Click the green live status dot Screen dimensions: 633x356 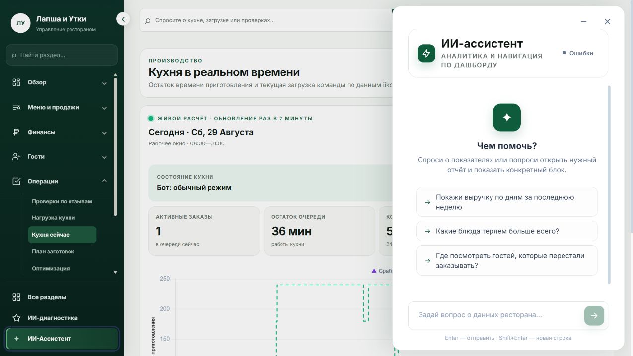coord(151,118)
